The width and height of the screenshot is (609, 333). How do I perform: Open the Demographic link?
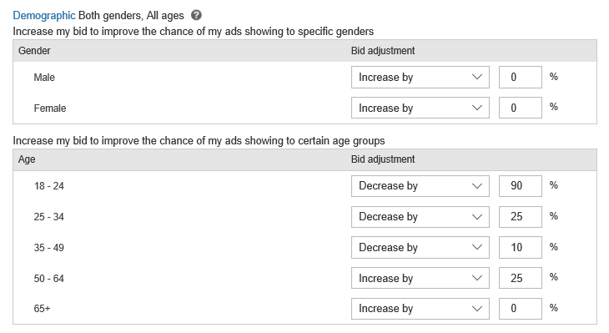(44, 16)
